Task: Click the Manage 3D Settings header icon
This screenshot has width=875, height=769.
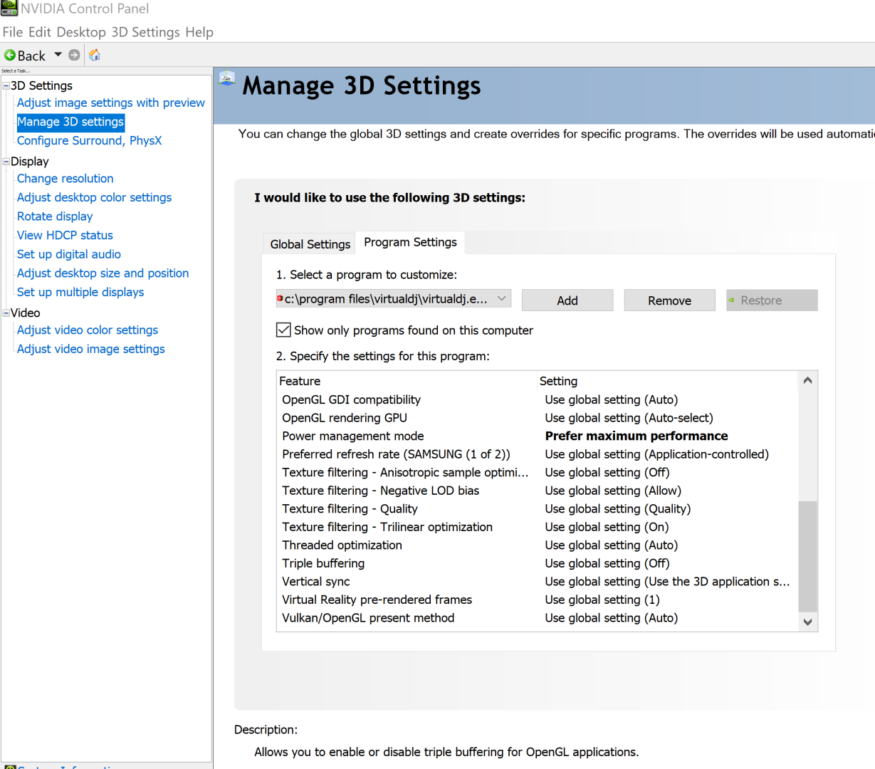Action: point(227,78)
